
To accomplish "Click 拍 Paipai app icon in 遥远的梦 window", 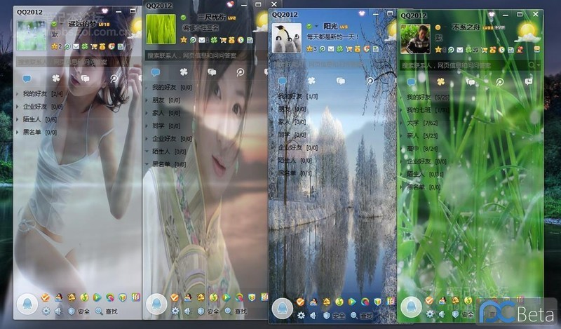I will coord(135,297).
